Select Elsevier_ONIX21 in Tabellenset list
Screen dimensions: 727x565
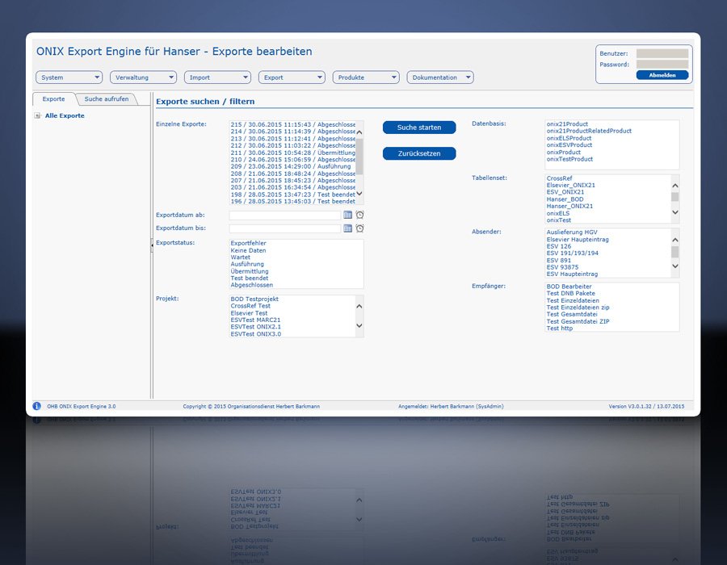tap(571, 186)
